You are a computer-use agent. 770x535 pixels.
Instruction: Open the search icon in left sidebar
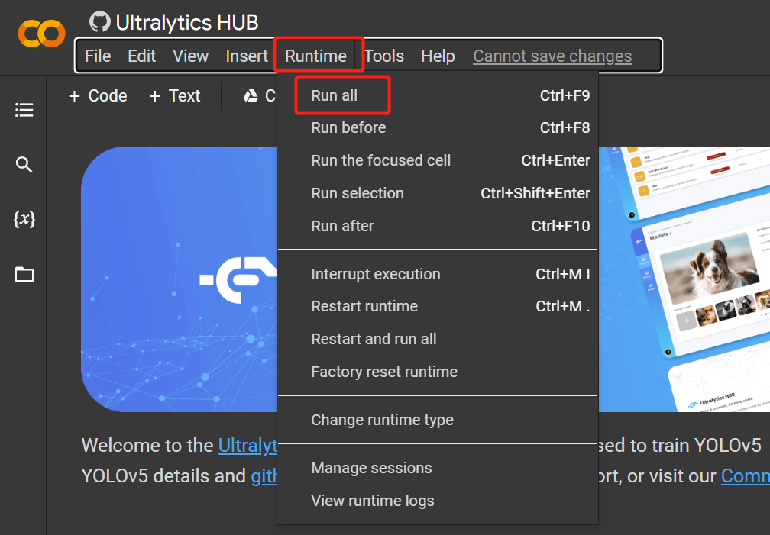24,164
